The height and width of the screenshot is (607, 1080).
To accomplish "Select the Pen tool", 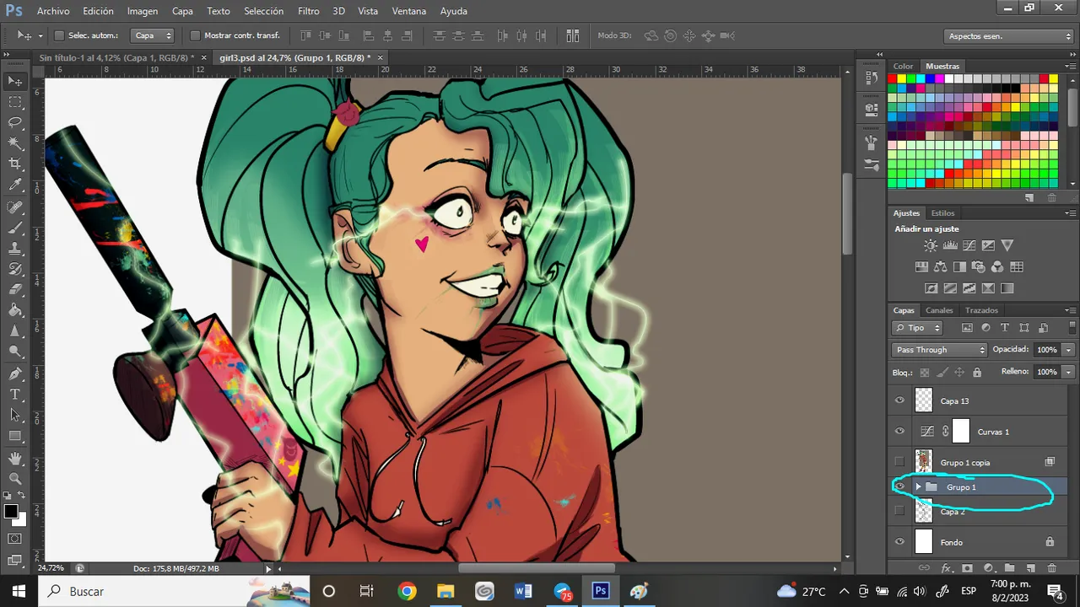I will 15,373.
